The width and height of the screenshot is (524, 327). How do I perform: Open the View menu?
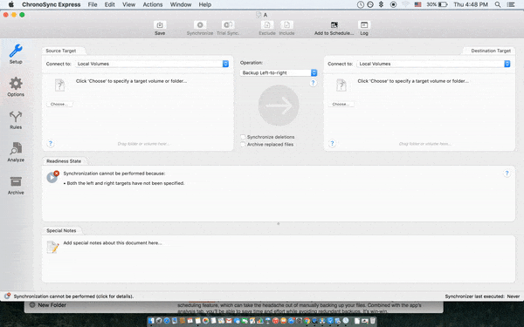pos(128,4)
